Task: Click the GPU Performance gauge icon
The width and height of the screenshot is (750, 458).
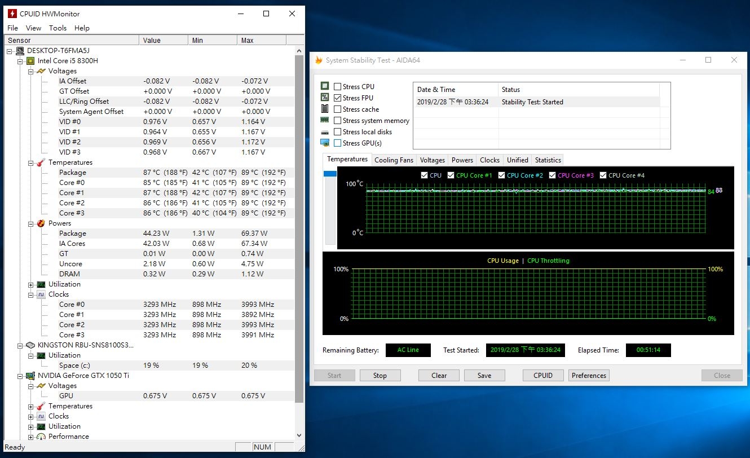Action: click(x=41, y=437)
